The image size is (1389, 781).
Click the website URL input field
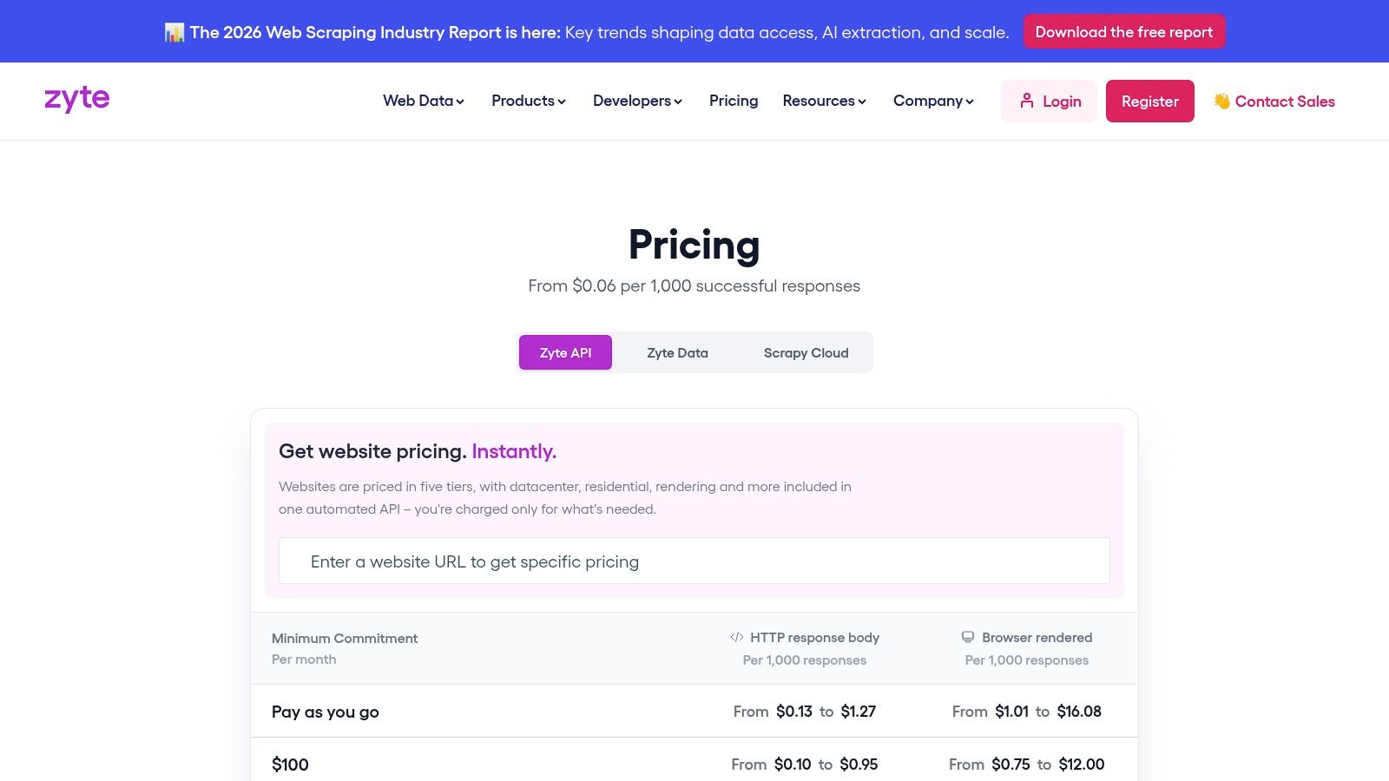coord(694,561)
